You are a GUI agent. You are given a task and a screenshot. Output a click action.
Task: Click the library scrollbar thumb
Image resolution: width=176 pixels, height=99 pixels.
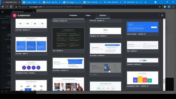point(164,81)
